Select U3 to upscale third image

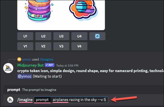61,36
